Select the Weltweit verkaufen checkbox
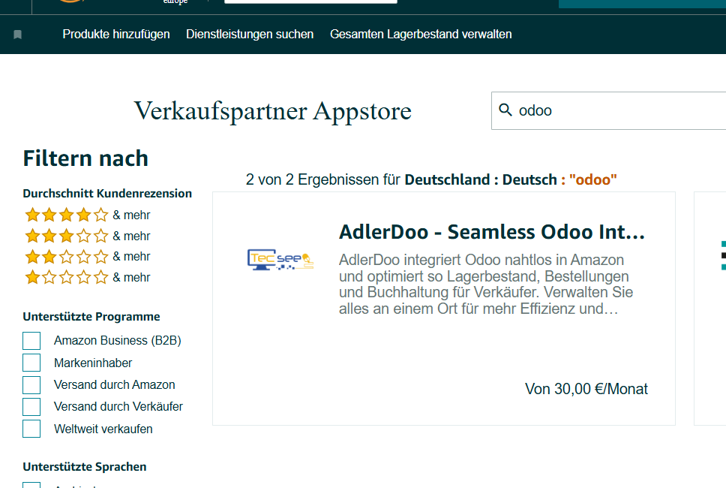726x488 pixels. coord(31,429)
